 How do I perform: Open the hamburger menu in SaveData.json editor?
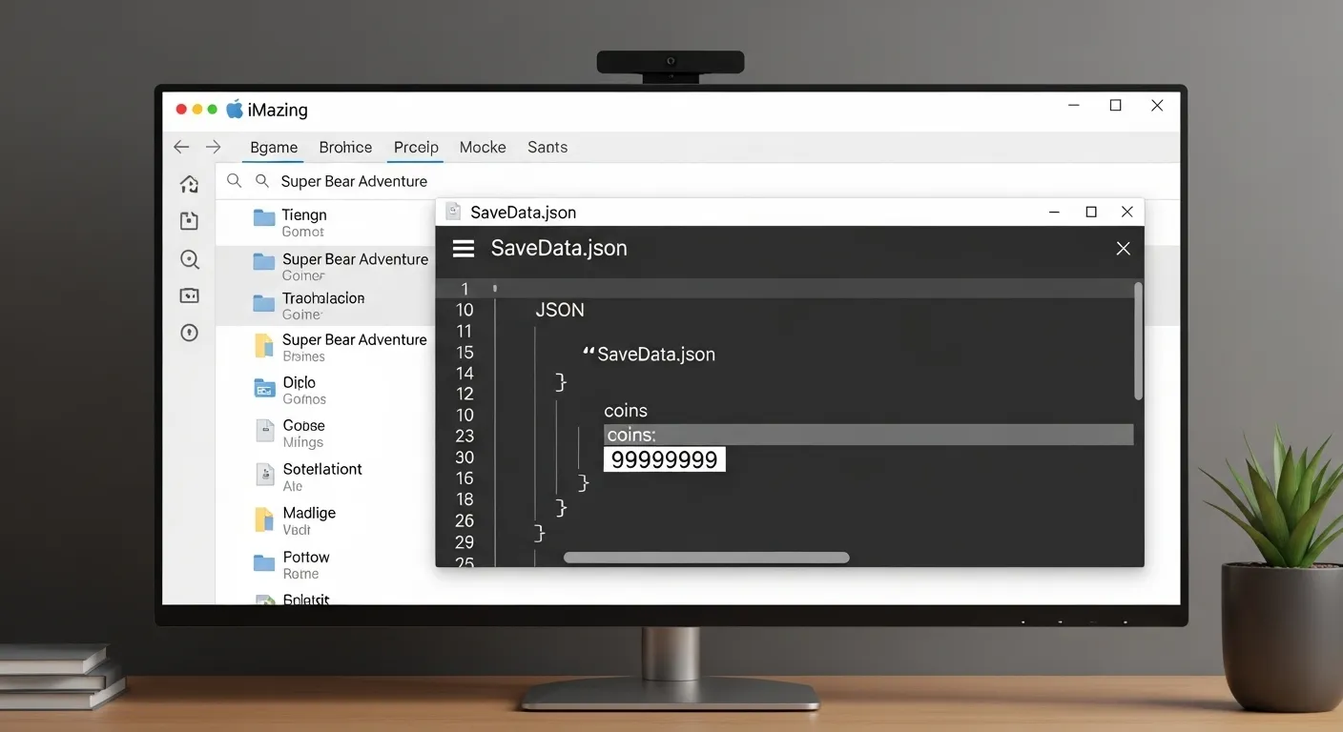(464, 249)
